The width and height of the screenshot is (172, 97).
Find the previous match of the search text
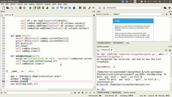75,93
